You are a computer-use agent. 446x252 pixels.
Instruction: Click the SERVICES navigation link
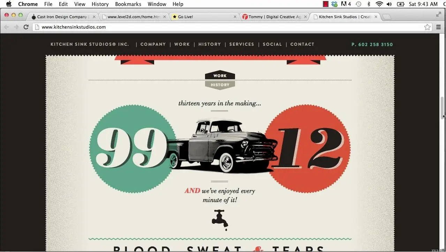click(242, 44)
